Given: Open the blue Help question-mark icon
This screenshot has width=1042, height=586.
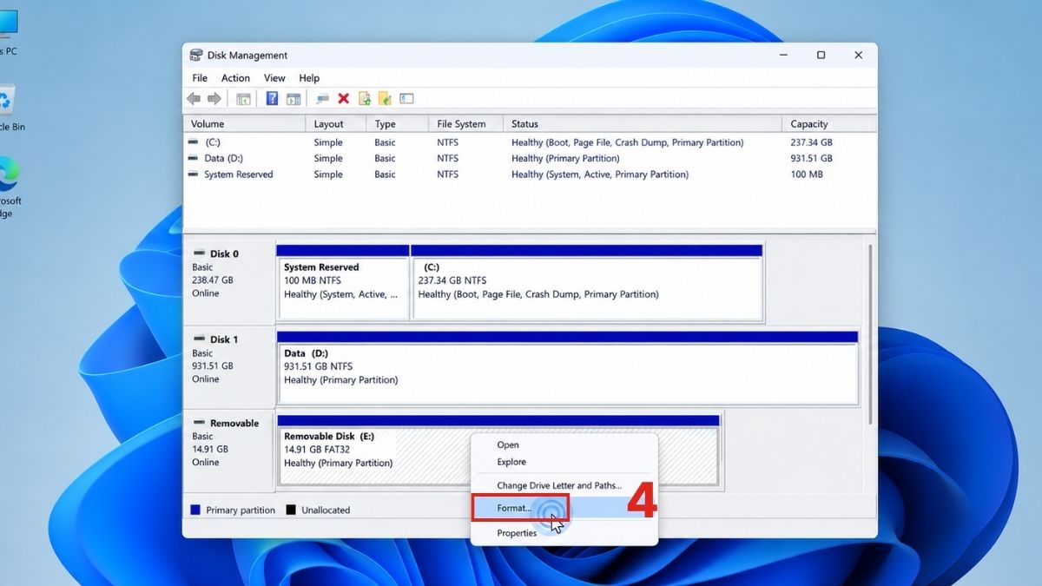Looking at the screenshot, I should 272,99.
